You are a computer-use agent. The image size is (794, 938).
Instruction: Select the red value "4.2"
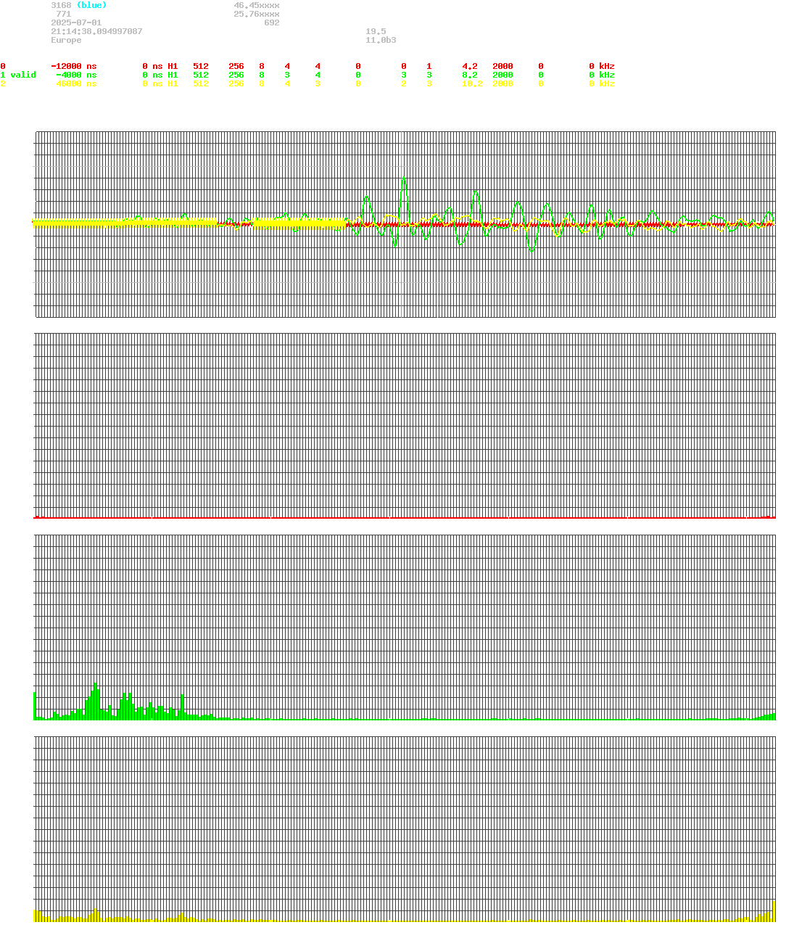tap(470, 67)
